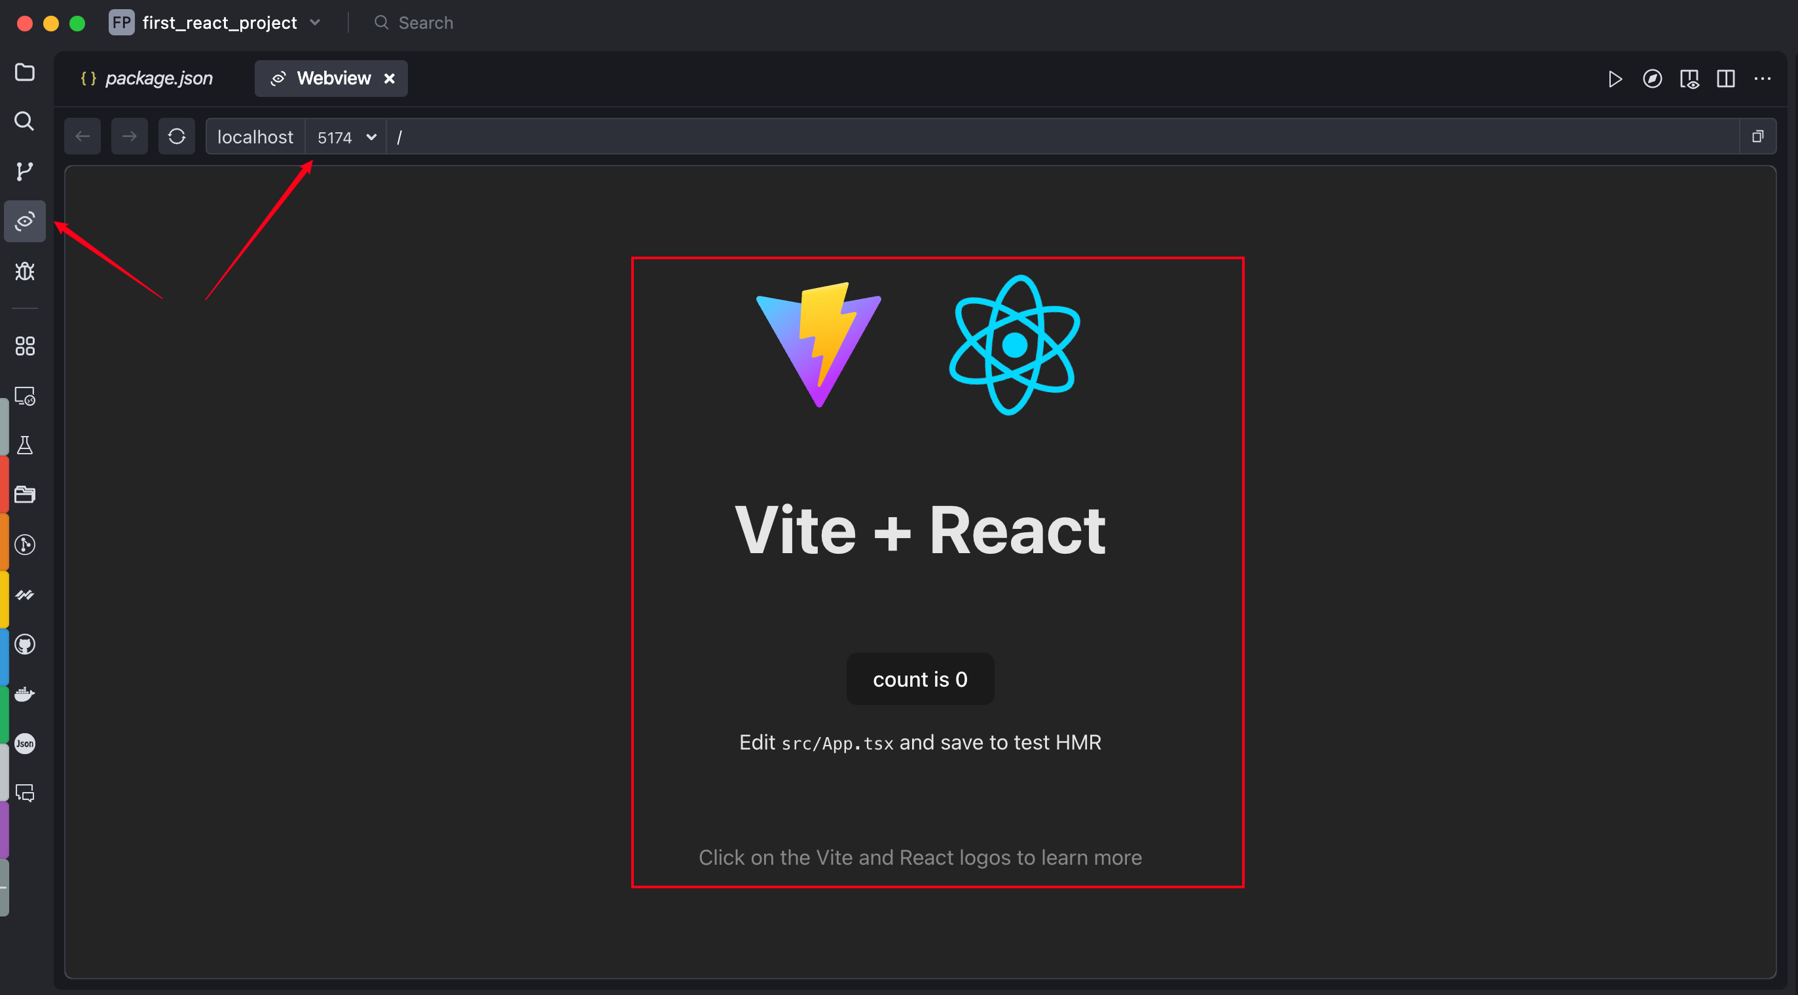Open the Docker whale icon
This screenshot has height=995, width=1798.
coord(24,694)
